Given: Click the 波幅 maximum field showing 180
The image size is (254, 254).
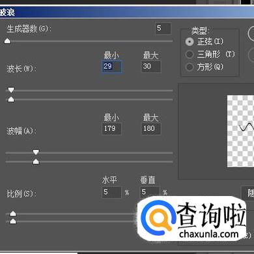Looking at the screenshot, I should click(151, 129).
